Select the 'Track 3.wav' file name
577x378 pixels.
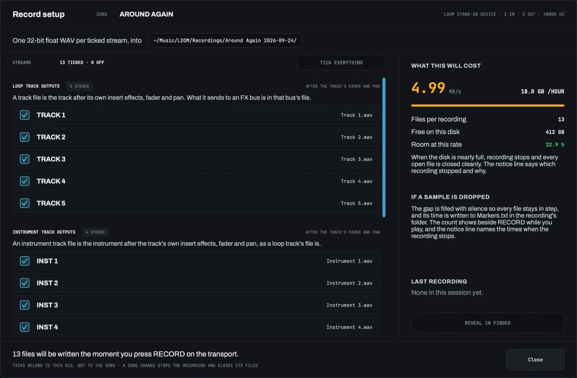pyautogui.click(x=357, y=159)
